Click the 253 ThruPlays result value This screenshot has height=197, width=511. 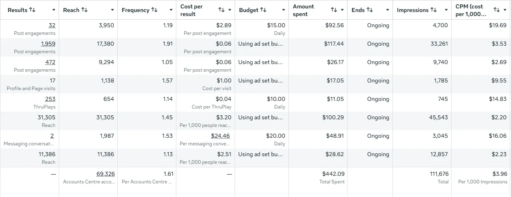[x=50, y=99]
